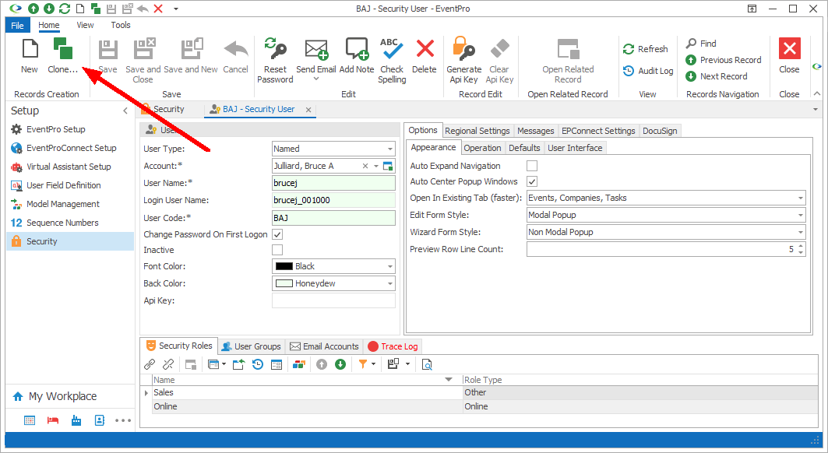Viewport: 828px width, 453px height.
Task: Click the open-record icon beside Account field
Action: coord(388,166)
